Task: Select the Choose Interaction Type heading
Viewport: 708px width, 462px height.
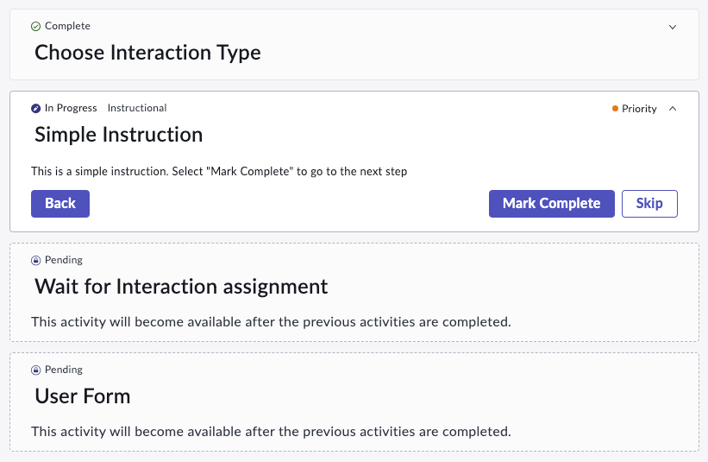Action: tap(147, 53)
